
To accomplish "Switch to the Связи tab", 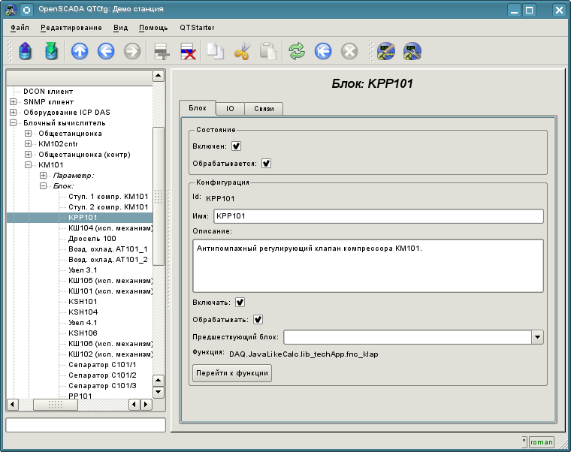I will tap(264, 109).
